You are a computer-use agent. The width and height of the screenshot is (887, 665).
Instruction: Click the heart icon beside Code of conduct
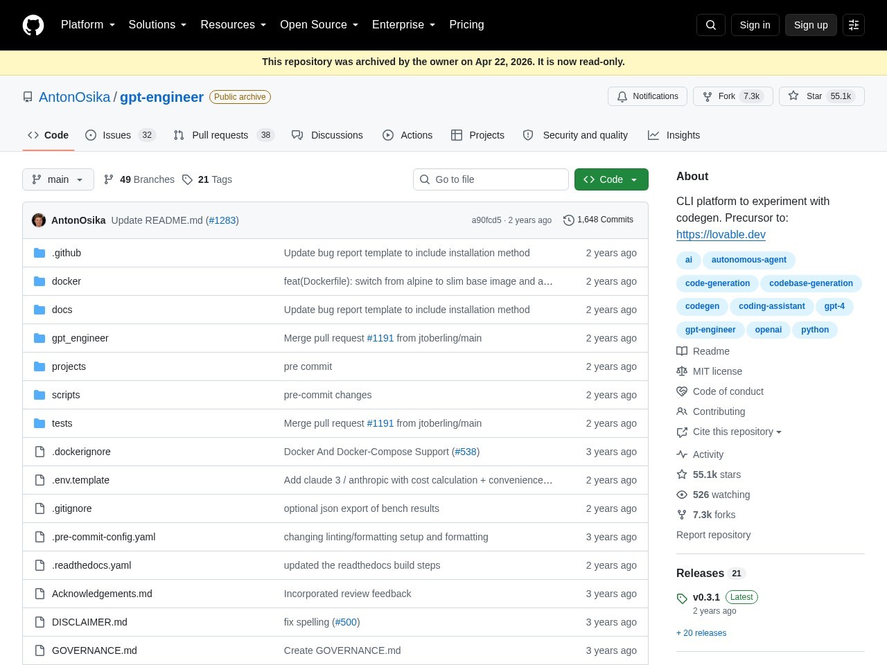(682, 391)
